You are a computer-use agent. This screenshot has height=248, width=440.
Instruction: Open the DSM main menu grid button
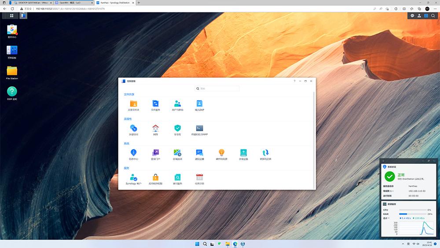click(x=11, y=15)
